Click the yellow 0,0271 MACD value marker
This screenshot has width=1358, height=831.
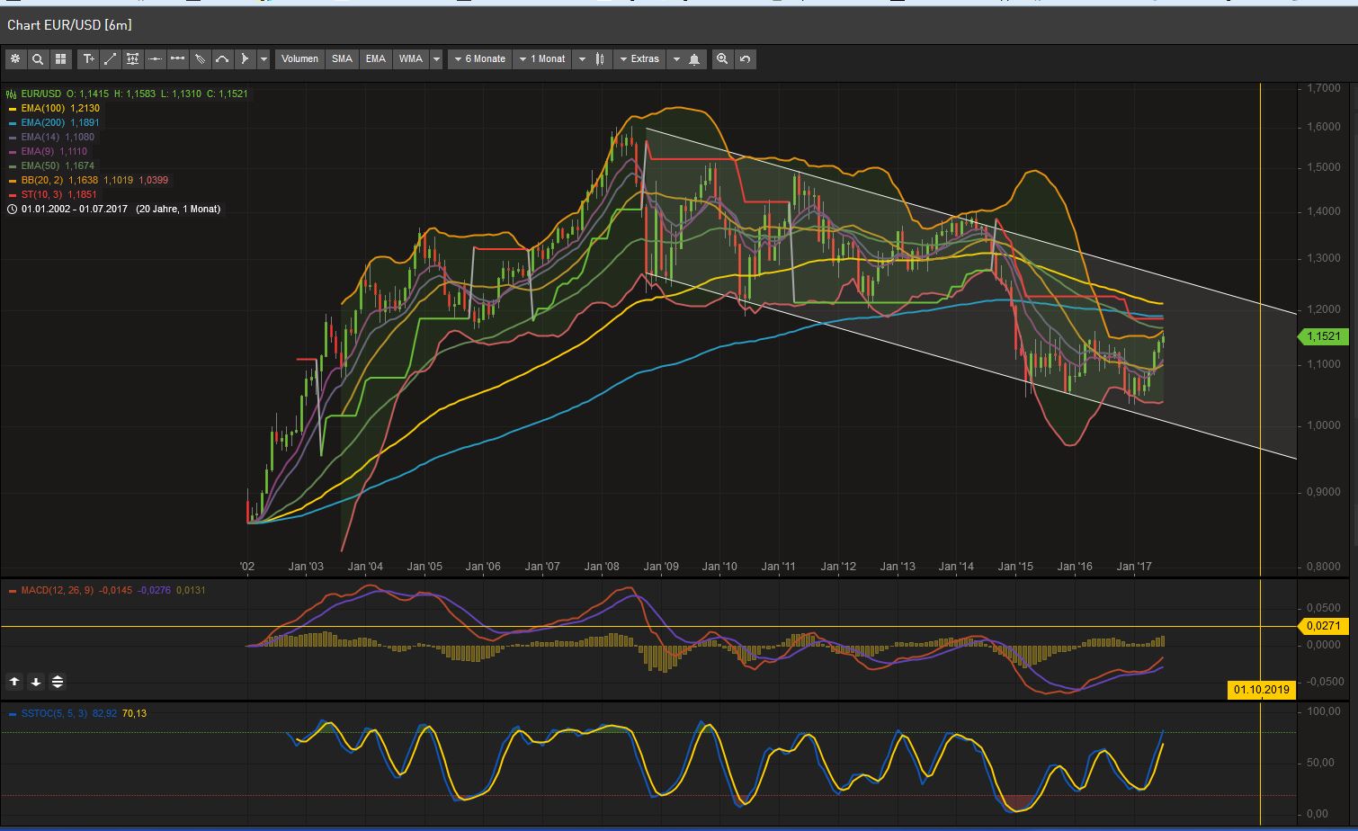click(1324, 626)
